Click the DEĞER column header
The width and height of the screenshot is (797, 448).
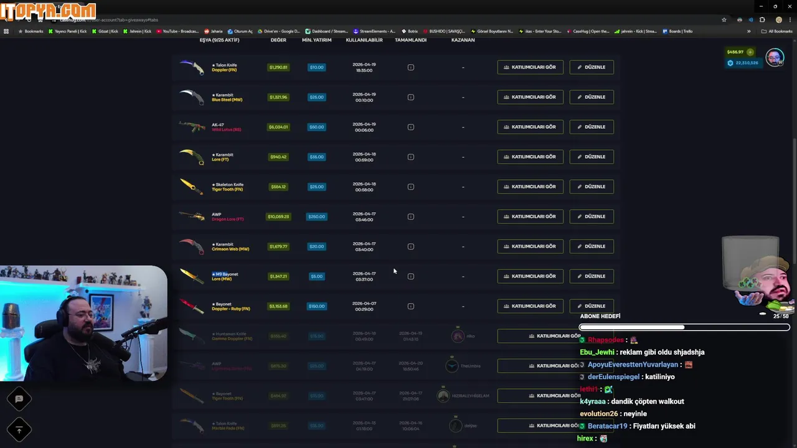coord(278,40)
